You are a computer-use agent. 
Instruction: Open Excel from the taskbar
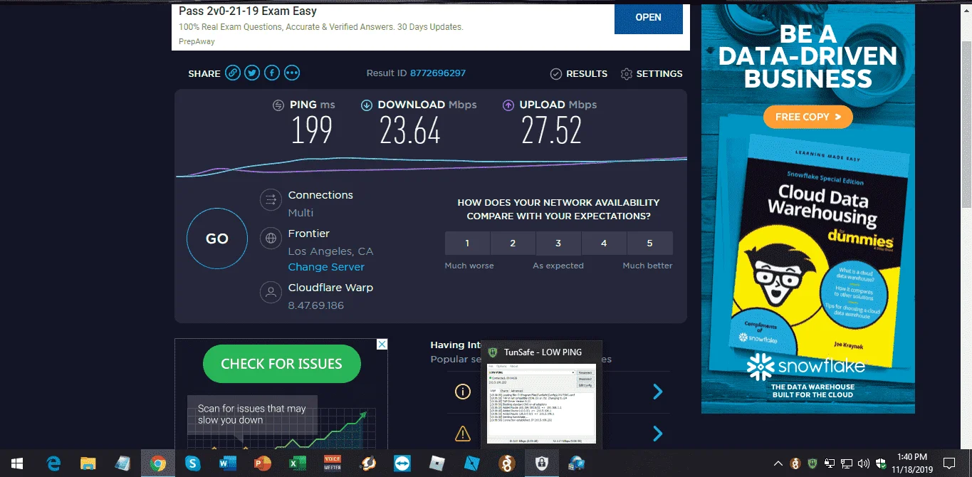[x=297, y=463]
